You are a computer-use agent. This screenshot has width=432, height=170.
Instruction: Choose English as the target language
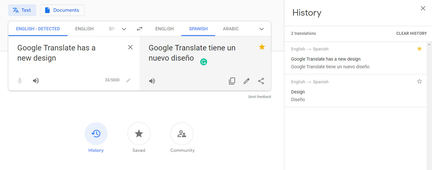[x=164, y=29]
